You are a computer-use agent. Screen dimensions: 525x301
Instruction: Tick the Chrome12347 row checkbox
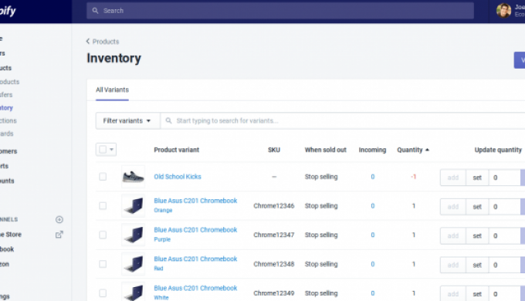[103, 235]
